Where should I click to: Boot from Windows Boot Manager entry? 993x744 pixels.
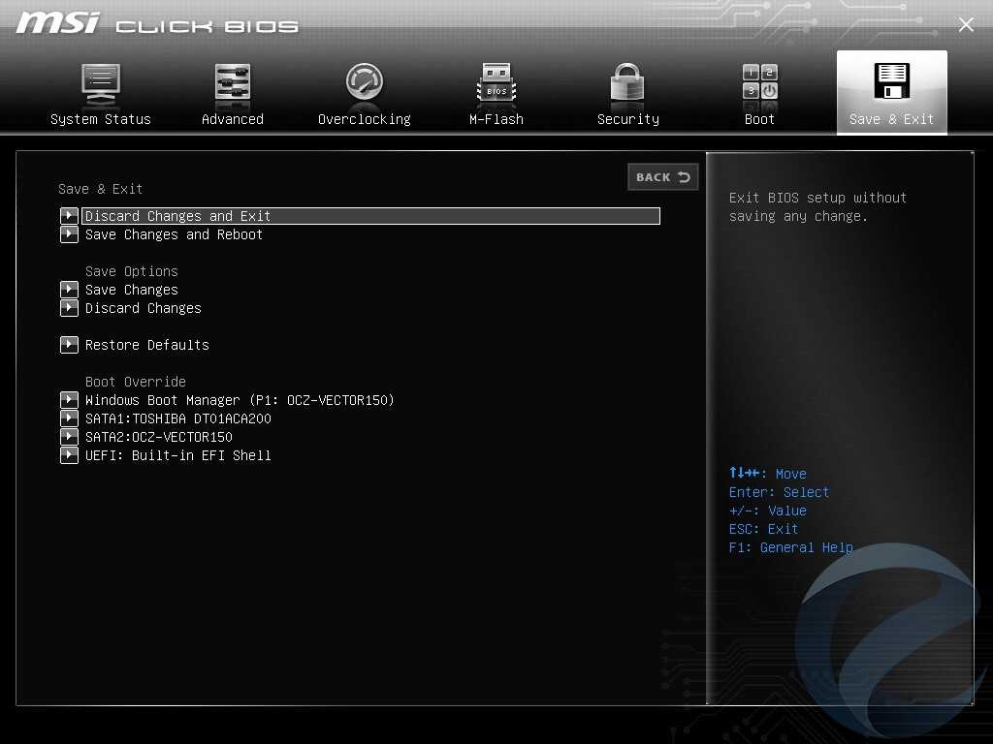pyautogui.click(x=240, y=400)
